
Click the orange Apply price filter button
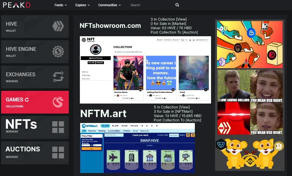[92, 149]
